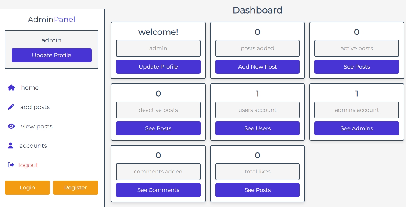406x207 pixels.
Task: Click the logout arrow icon
Action: pyautogui.click(x=11, y=165)
